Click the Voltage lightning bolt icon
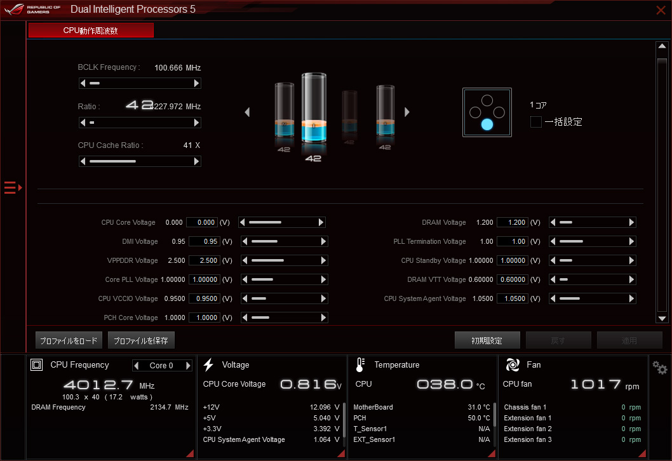 (208, 365)
